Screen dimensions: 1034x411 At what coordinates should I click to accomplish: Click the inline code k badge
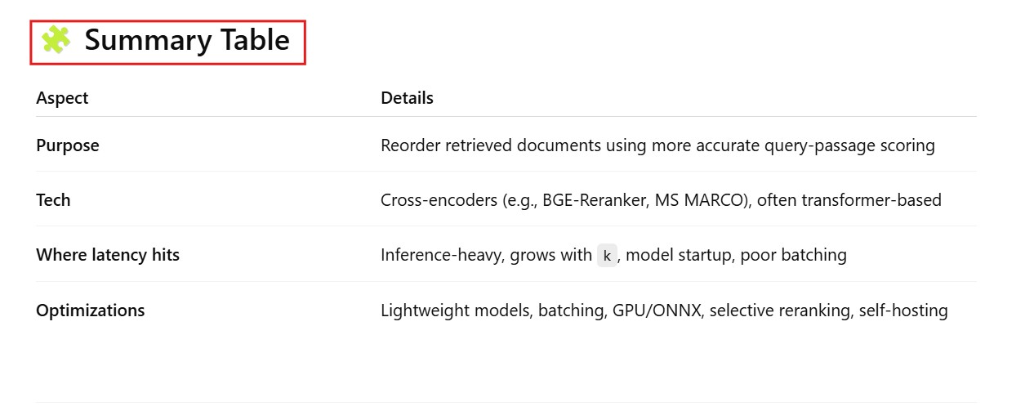pyautogui.click(x=606, y=255)
